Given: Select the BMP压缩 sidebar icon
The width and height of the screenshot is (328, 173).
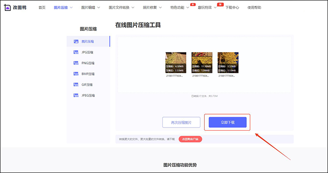Looking at the screenshot, I should point(76,74).
